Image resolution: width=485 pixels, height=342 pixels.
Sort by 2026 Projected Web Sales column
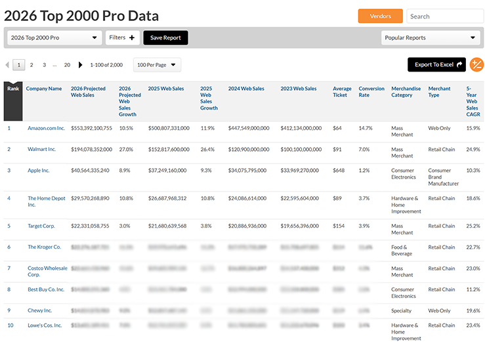pyautogui.click(x=88, y=92)
